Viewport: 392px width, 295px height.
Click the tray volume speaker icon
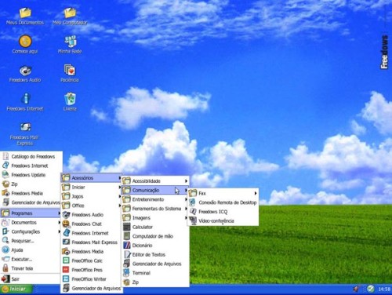coord(356,289)
